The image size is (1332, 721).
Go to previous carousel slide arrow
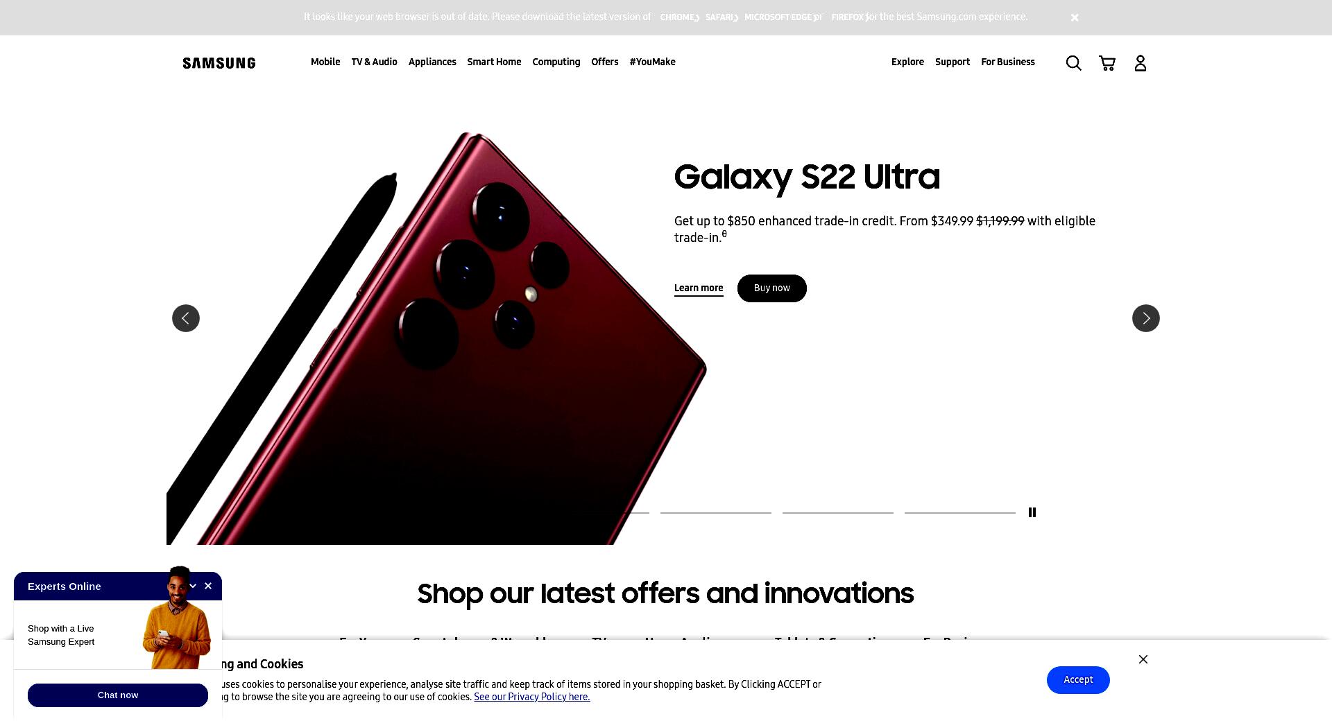click(x=186, y=318)
